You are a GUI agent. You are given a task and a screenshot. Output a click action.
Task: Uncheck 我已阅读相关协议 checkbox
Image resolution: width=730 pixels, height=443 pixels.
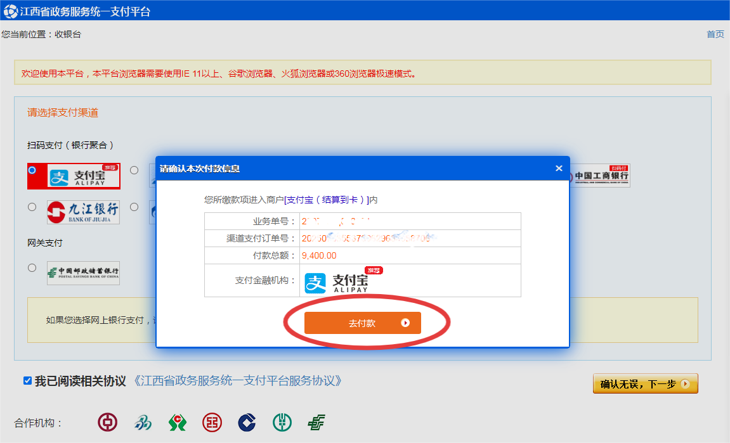point(27,381)
